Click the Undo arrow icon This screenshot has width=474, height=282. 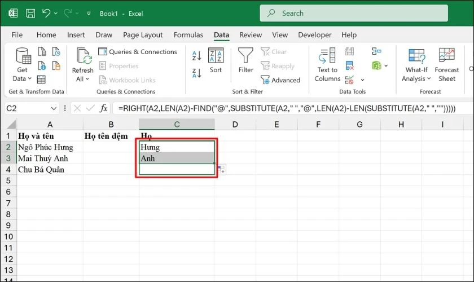[47, 12]
